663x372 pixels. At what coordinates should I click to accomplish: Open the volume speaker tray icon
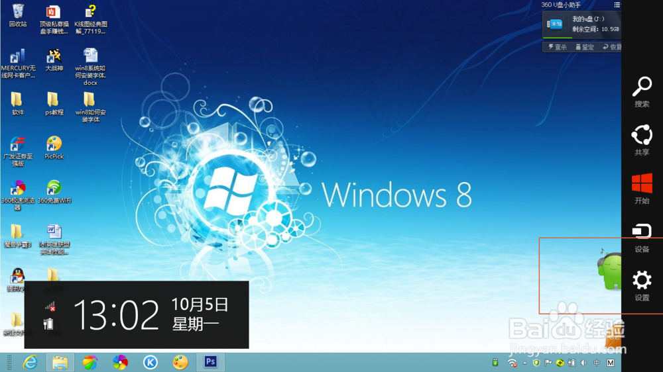coord(584,363)
